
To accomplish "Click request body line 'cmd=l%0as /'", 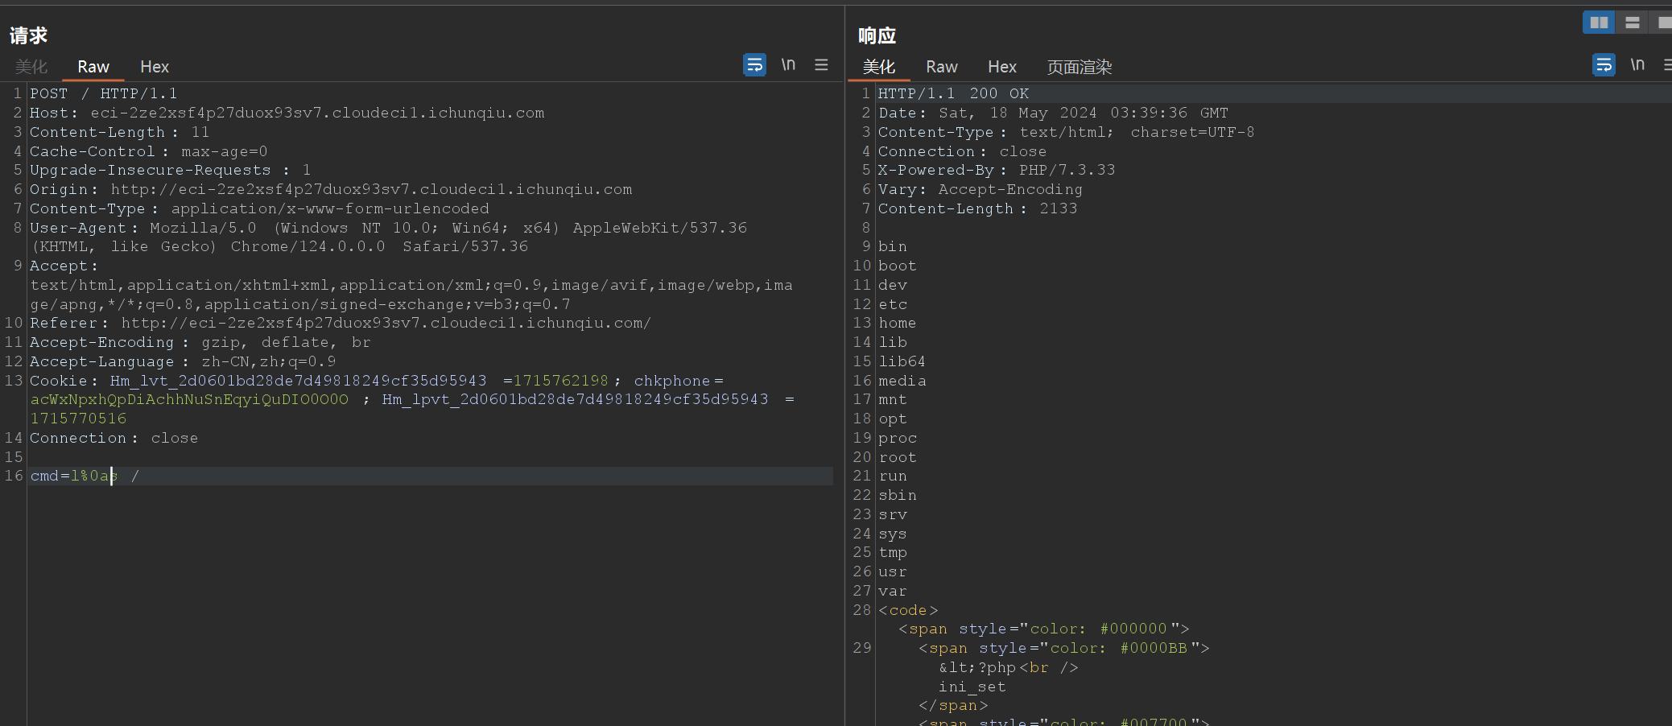I will 85,476.
